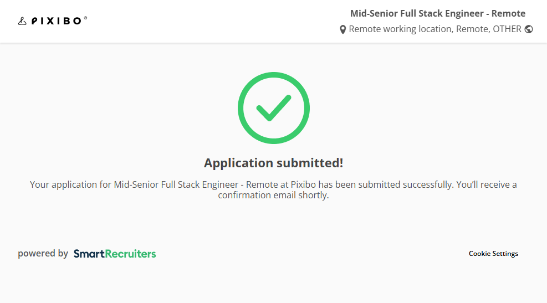Open the SmartRecruiters logo link
547x303 pixels.
[x=115, y=254]
